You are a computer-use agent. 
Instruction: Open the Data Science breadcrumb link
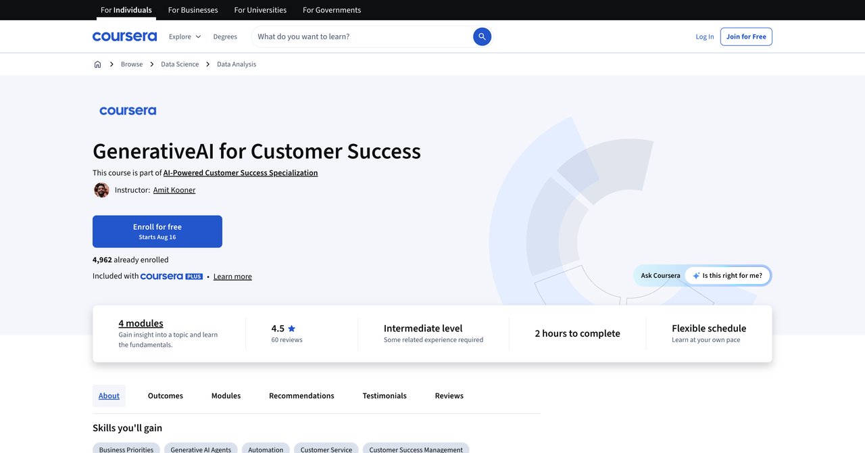point(180,64)
